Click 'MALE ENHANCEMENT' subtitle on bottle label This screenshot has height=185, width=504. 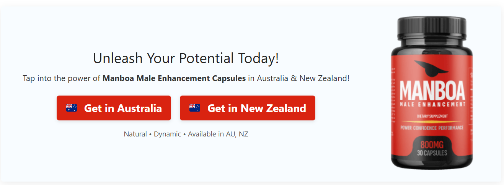pos(432,104)
